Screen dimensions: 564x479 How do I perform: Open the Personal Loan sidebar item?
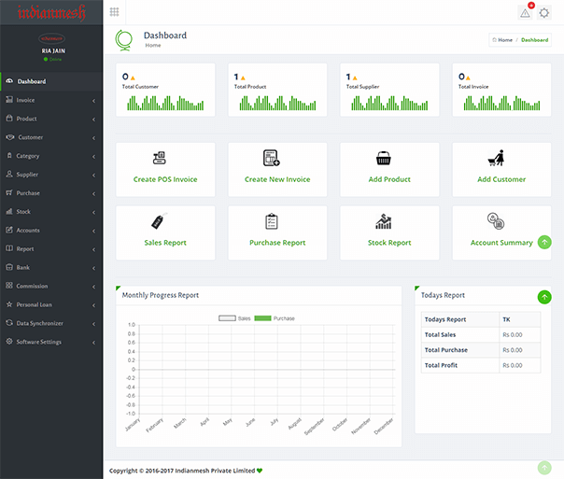tap(51, 304)
